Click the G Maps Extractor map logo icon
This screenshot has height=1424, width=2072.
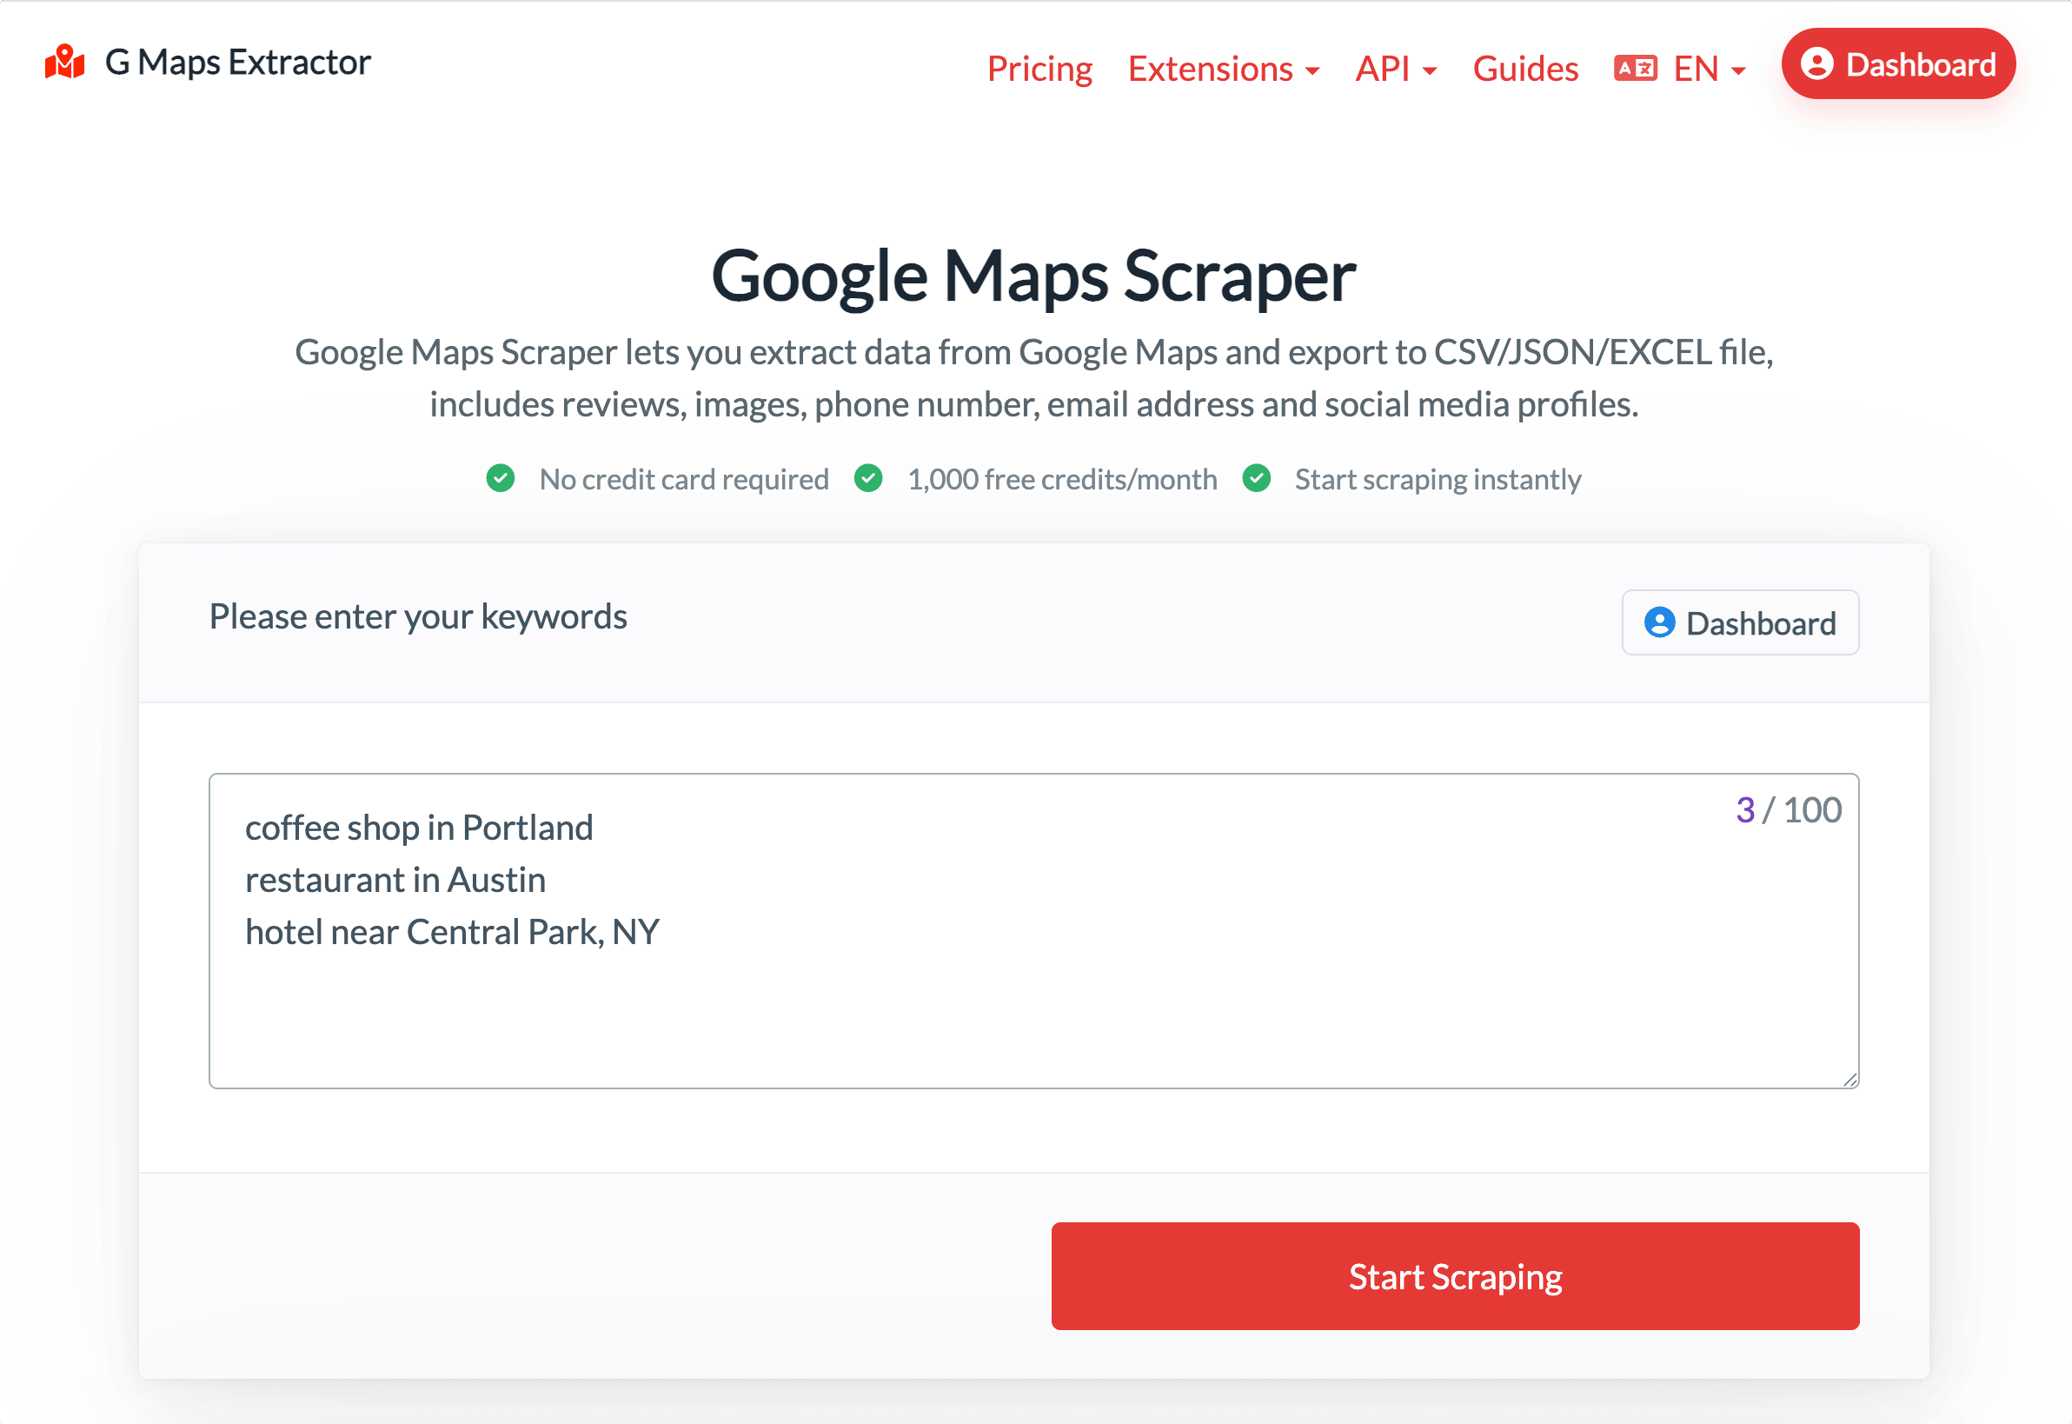65,63
